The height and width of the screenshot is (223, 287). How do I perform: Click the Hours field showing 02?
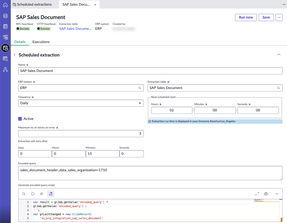click(x=172, y=110)
